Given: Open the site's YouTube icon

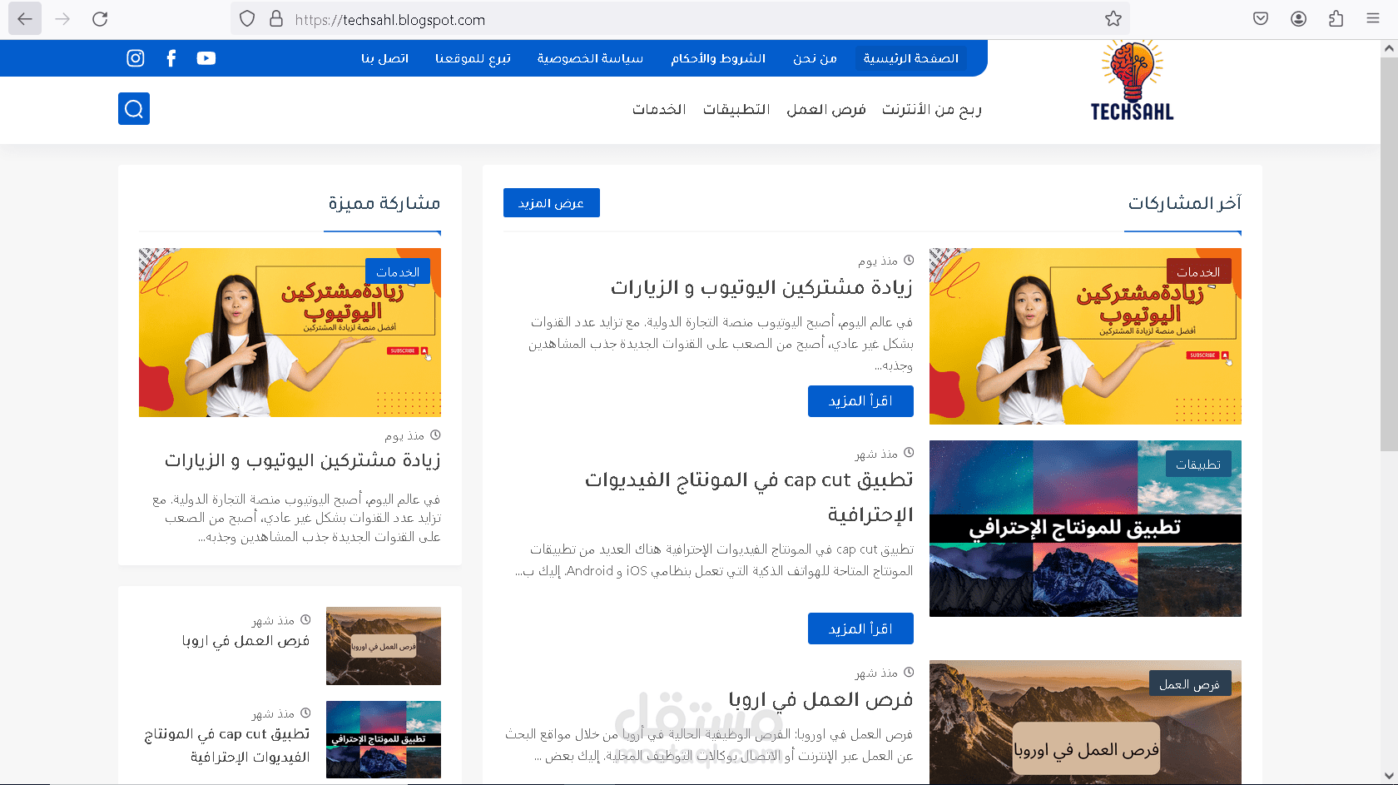Looking at the screenshot, I should (206, 58).
